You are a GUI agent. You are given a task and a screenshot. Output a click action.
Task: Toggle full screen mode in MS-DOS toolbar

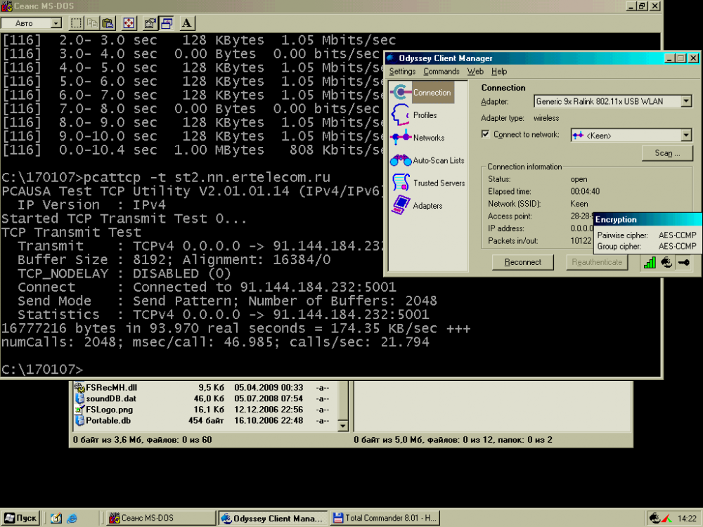coord(129,23)
